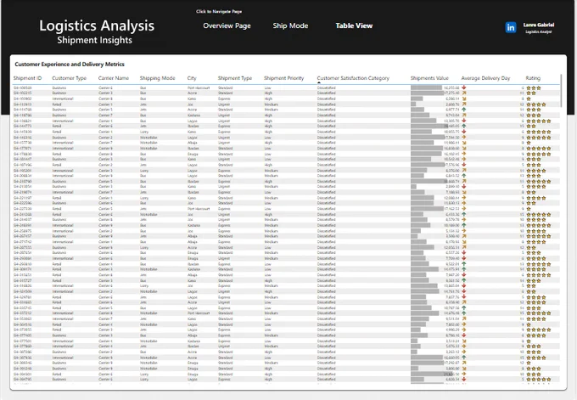Click the Shipment Insights subtitle

[94, 40]
